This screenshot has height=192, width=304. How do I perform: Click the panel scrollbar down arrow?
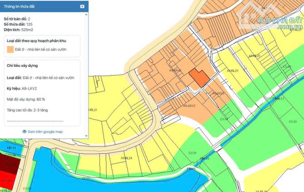pyautogui.click(x=87, y=136)
